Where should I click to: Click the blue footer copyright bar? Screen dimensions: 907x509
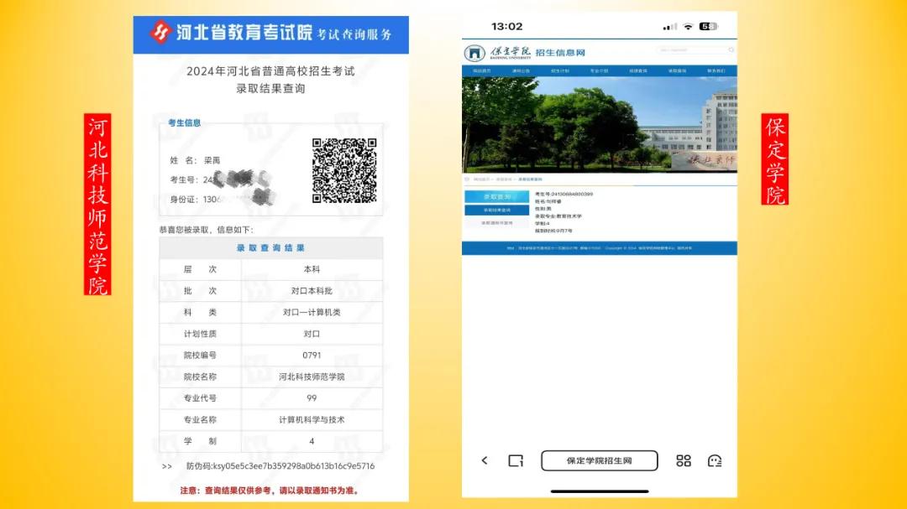600,248
